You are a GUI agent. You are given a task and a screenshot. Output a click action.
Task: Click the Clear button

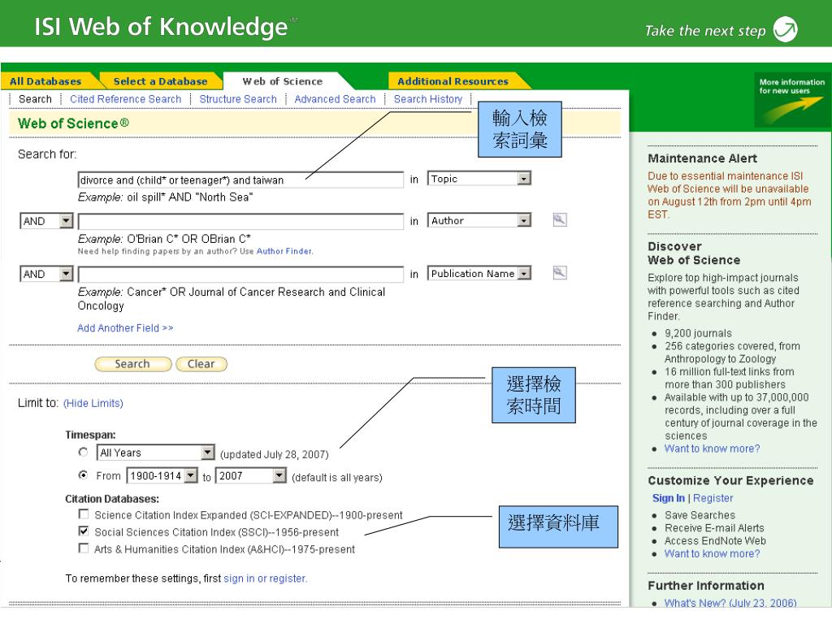click(201, 364)
